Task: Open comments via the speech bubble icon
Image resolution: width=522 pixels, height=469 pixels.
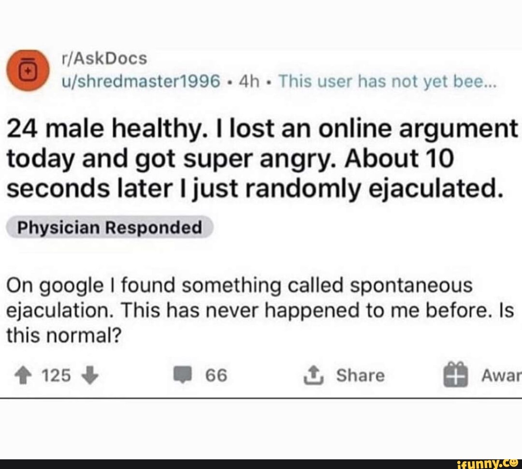Action: (183, 375)
